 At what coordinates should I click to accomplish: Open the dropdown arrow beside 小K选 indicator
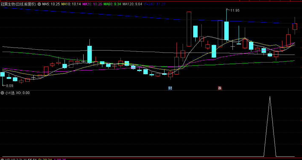[x=3, y=93]
